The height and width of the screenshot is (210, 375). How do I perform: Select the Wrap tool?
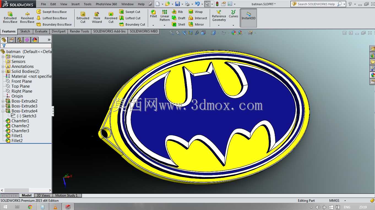[x=195, y=12]
